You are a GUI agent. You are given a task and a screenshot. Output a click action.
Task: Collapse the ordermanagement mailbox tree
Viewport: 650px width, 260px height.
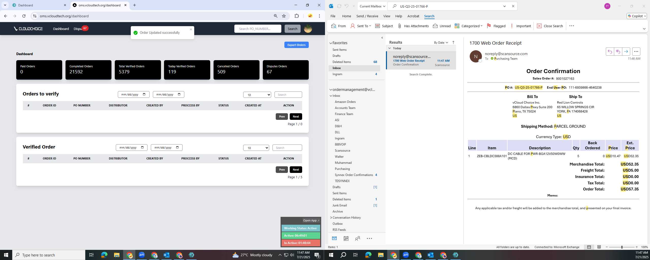point(331,90)
